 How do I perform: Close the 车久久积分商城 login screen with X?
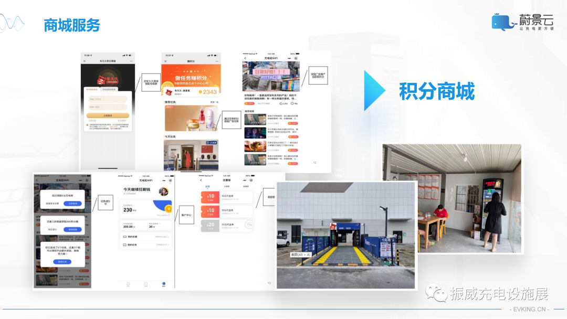(x=85, y=61)
